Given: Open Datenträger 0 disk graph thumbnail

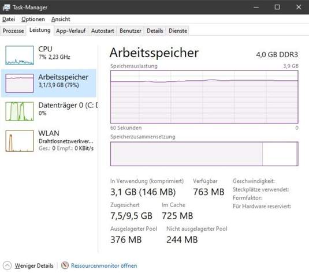Looking at the screenshot, I should pos(20,111).
